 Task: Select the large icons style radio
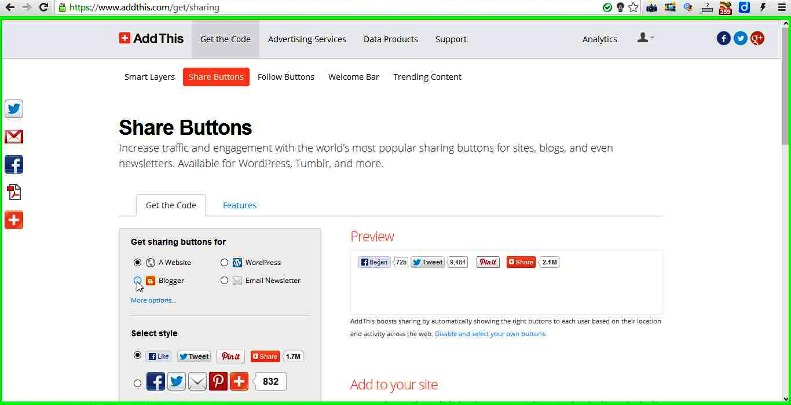pos(137,382)
